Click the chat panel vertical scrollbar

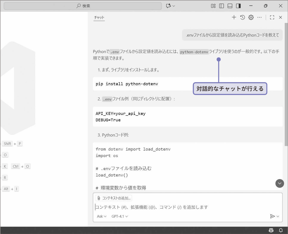(286, 84)
